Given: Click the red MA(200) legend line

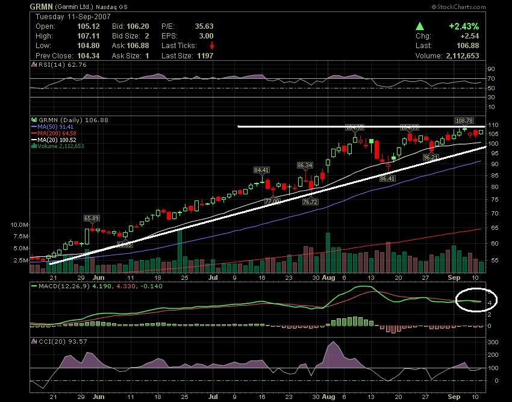Looking at the screenshot, I should pos(34,133).
